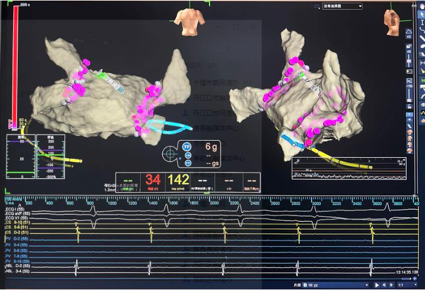Toggle the CS 9-10 (51) channel

(x=16, y=222)
